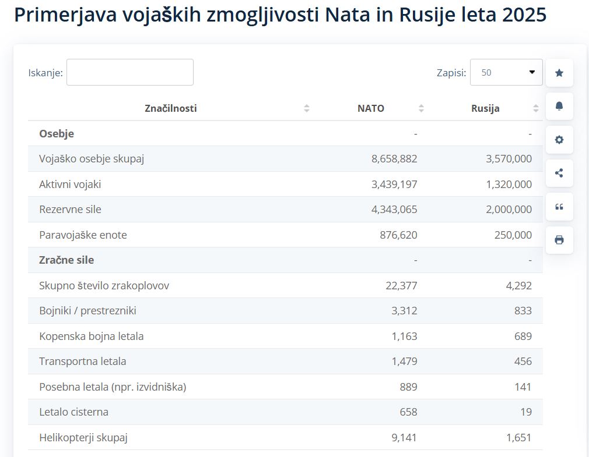Screen dimensions: 589x457
Task: Select Kopenska bojna letala label
Action: coord(92,336)
